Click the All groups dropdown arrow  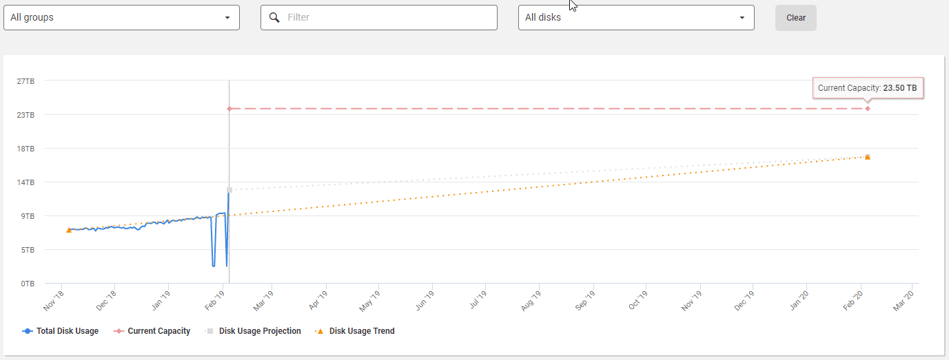(227, 18)
